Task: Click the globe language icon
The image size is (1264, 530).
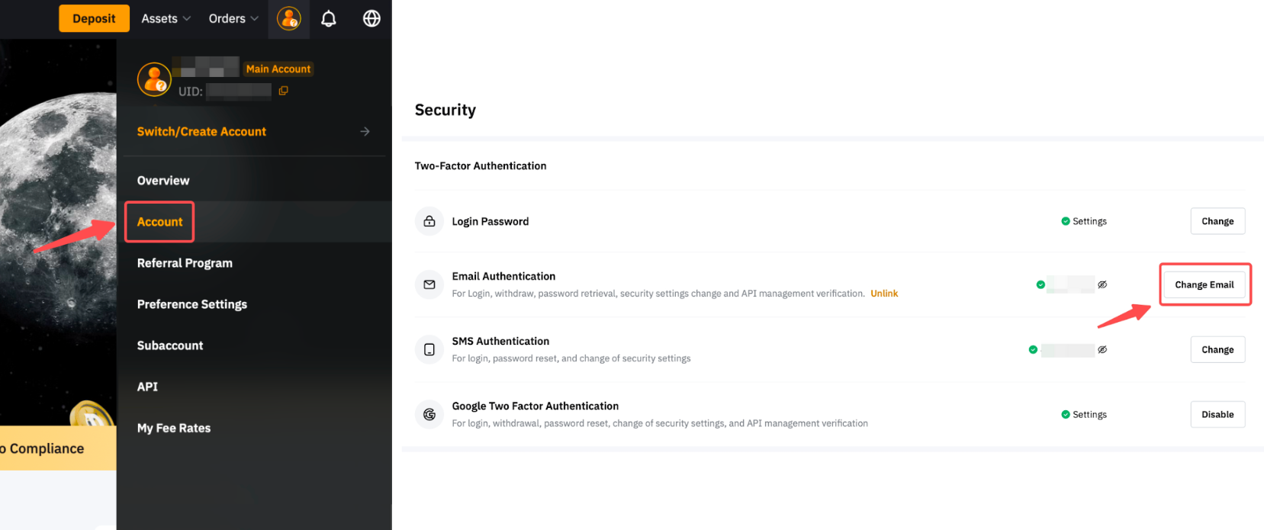Action: coord(371,18)
